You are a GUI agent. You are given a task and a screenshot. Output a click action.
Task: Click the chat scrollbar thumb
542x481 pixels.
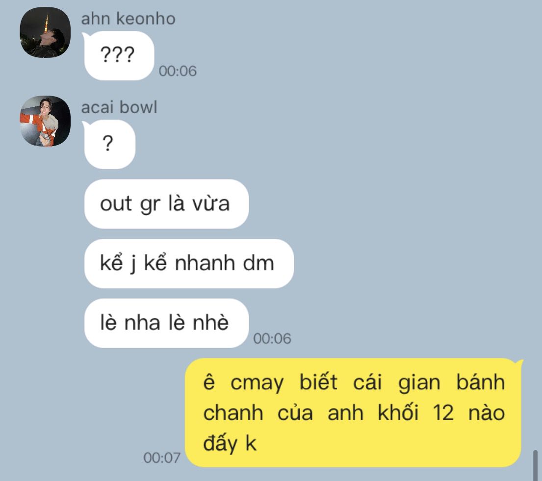tap(535, 465)
